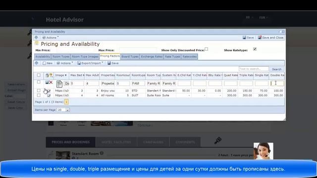This screenshot has height=178, width=317.
Task: Click the Roomtype input containing FAM
Action: coord(138,84)
